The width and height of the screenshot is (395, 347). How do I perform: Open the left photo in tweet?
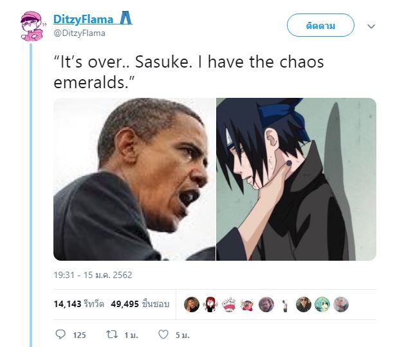(x=134, y=179)
